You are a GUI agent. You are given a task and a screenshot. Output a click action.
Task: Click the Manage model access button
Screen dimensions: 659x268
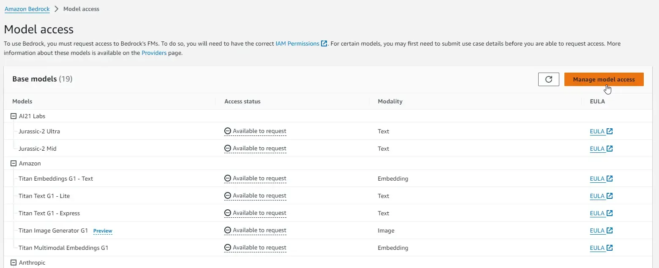(604, 79)
